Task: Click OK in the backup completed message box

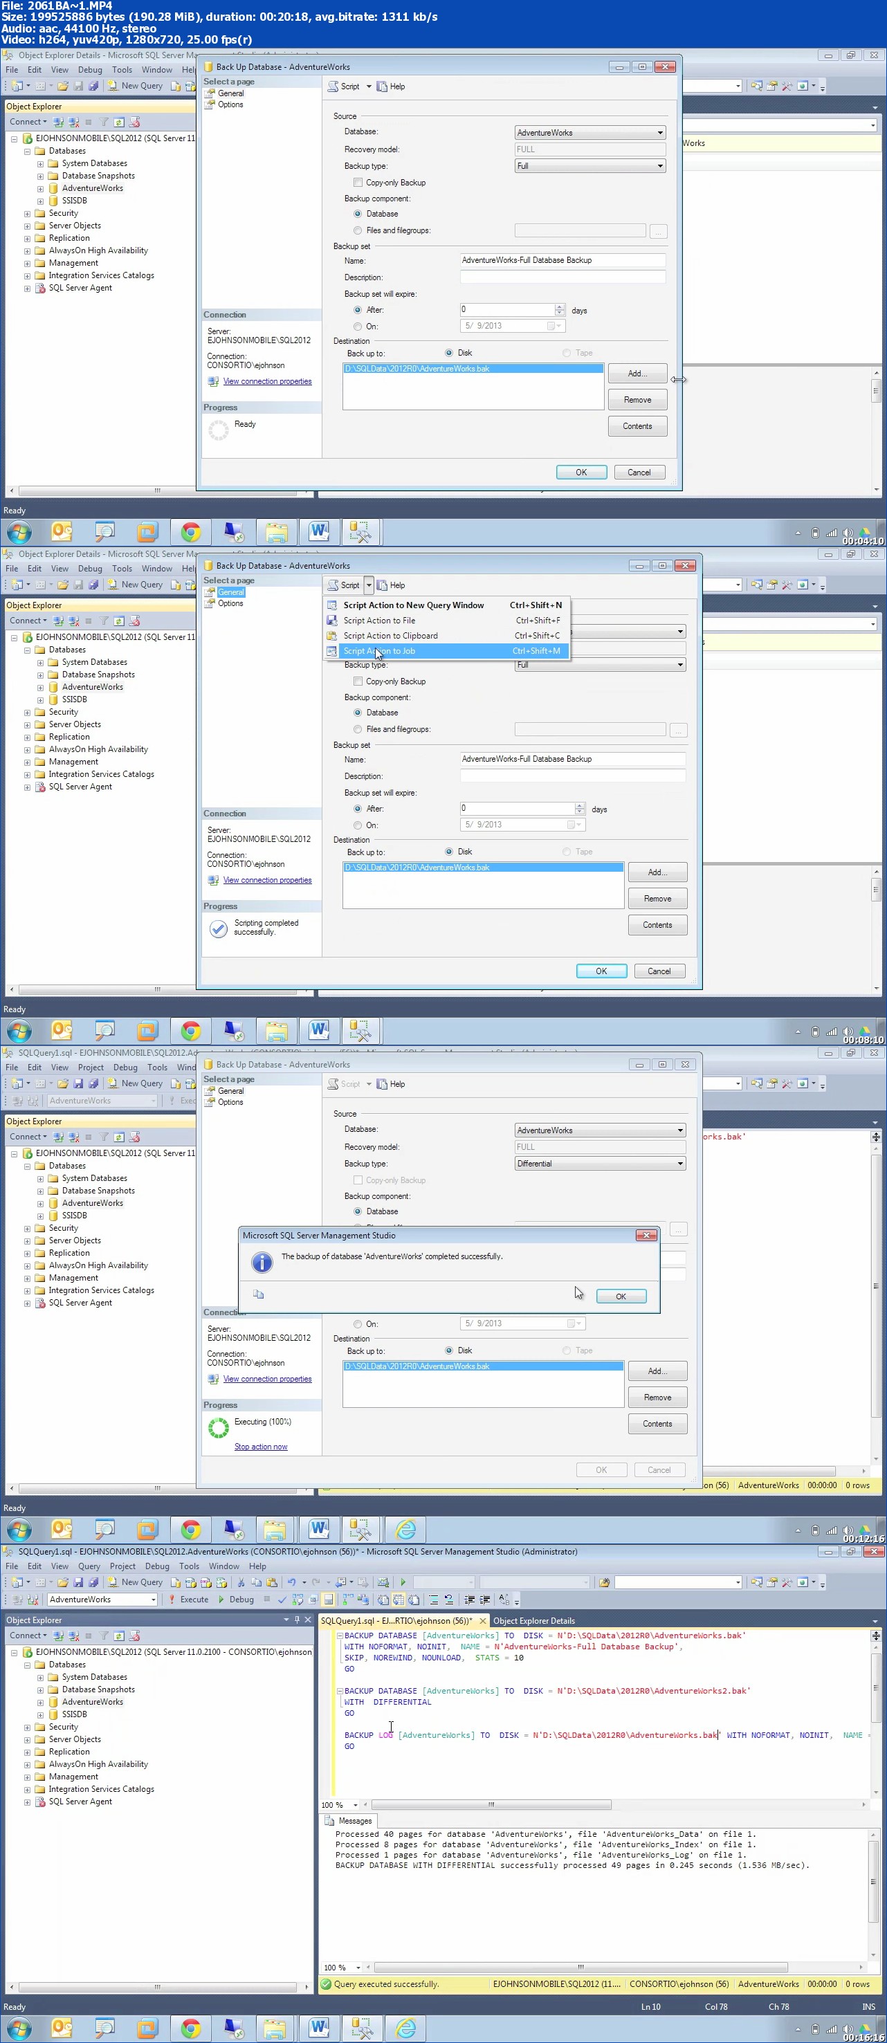Action: tap(621, 1296)
